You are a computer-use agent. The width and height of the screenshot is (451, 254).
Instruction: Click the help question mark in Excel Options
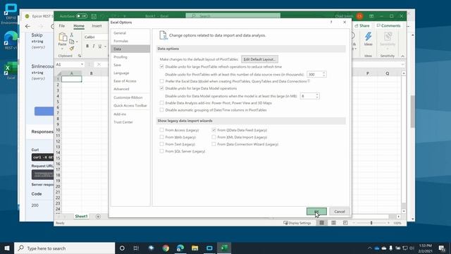tap(331, 22)
